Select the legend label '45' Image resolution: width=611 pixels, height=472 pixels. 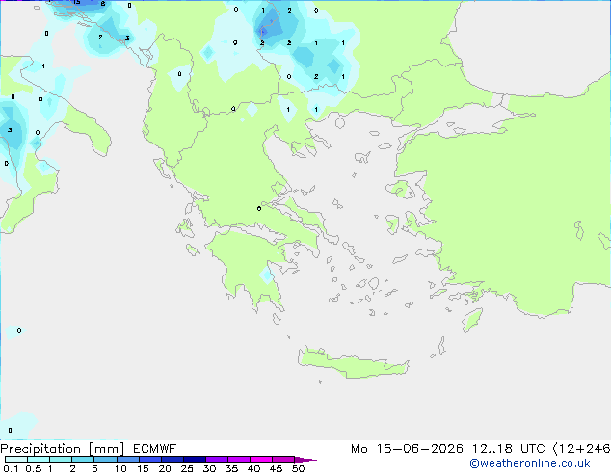tap(276, 468)
